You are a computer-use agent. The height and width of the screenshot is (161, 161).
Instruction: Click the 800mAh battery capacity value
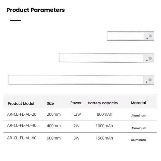(104, 114)
